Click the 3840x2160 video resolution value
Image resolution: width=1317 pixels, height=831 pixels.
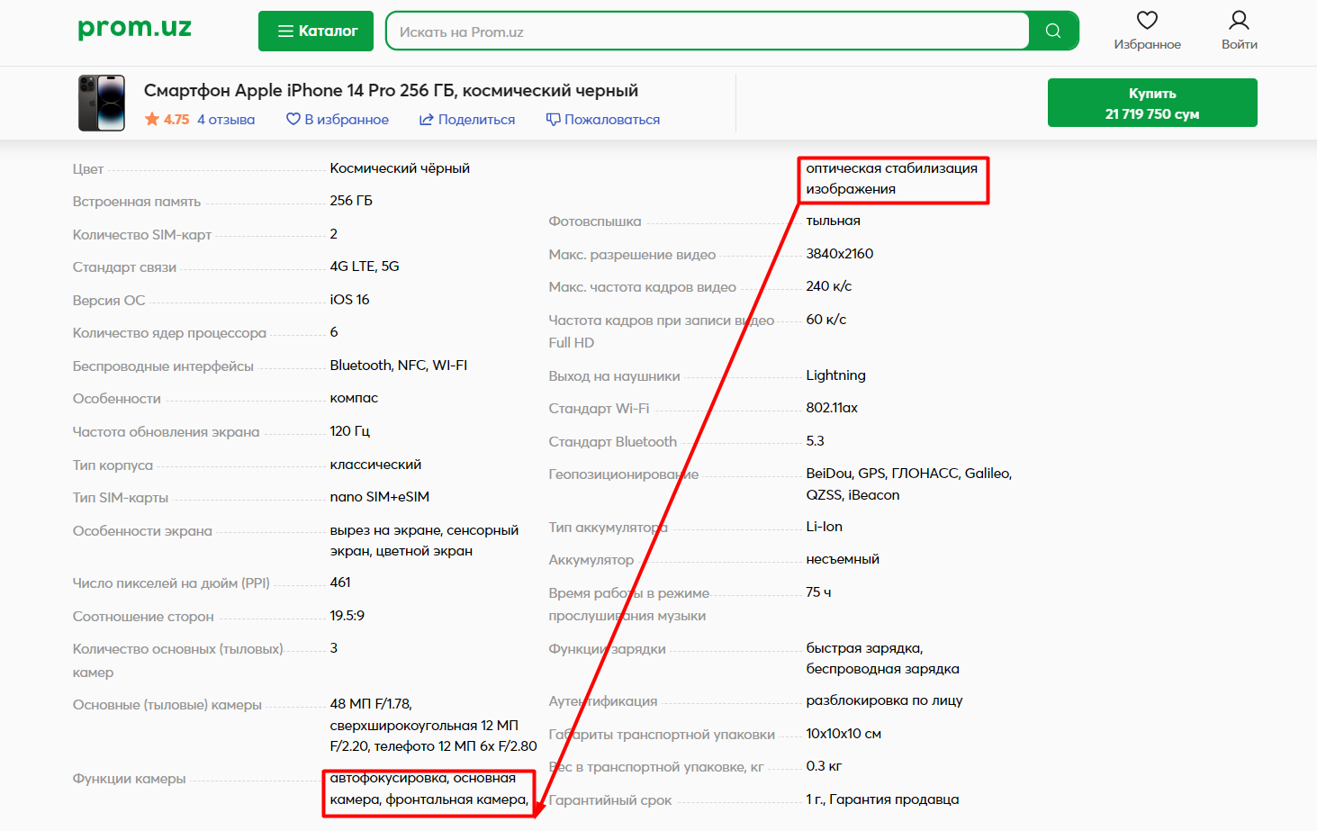point(840,254)
